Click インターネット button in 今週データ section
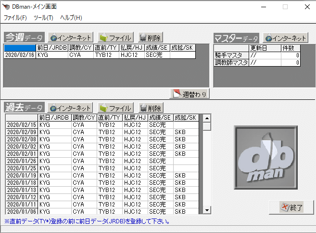Screen dimensions: 316x233 [71, 38]
